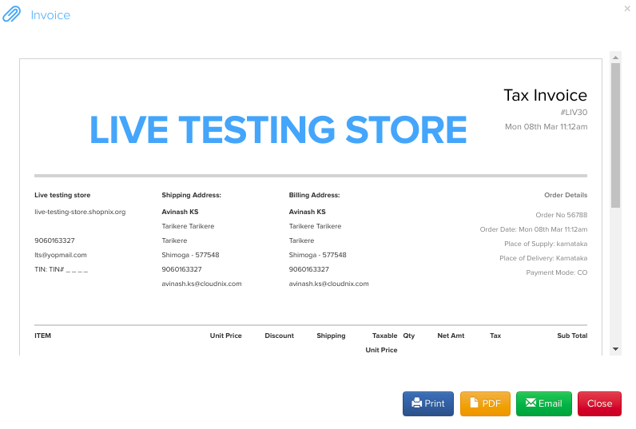The image size is (636, 429).
Task: Click Avinash KS under Billing Address
Action: [x=307, y=212]
